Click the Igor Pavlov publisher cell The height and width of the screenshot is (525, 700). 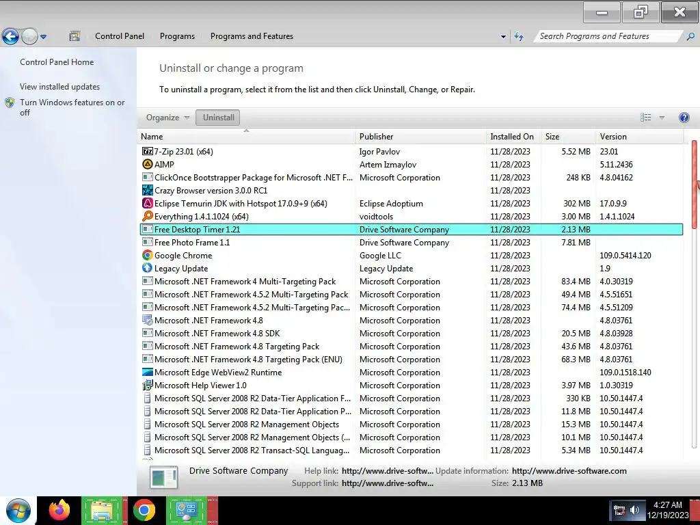[x=379, y=151]
